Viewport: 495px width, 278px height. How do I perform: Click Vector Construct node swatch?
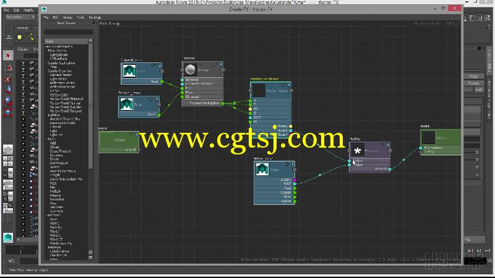tap(258, 90)
